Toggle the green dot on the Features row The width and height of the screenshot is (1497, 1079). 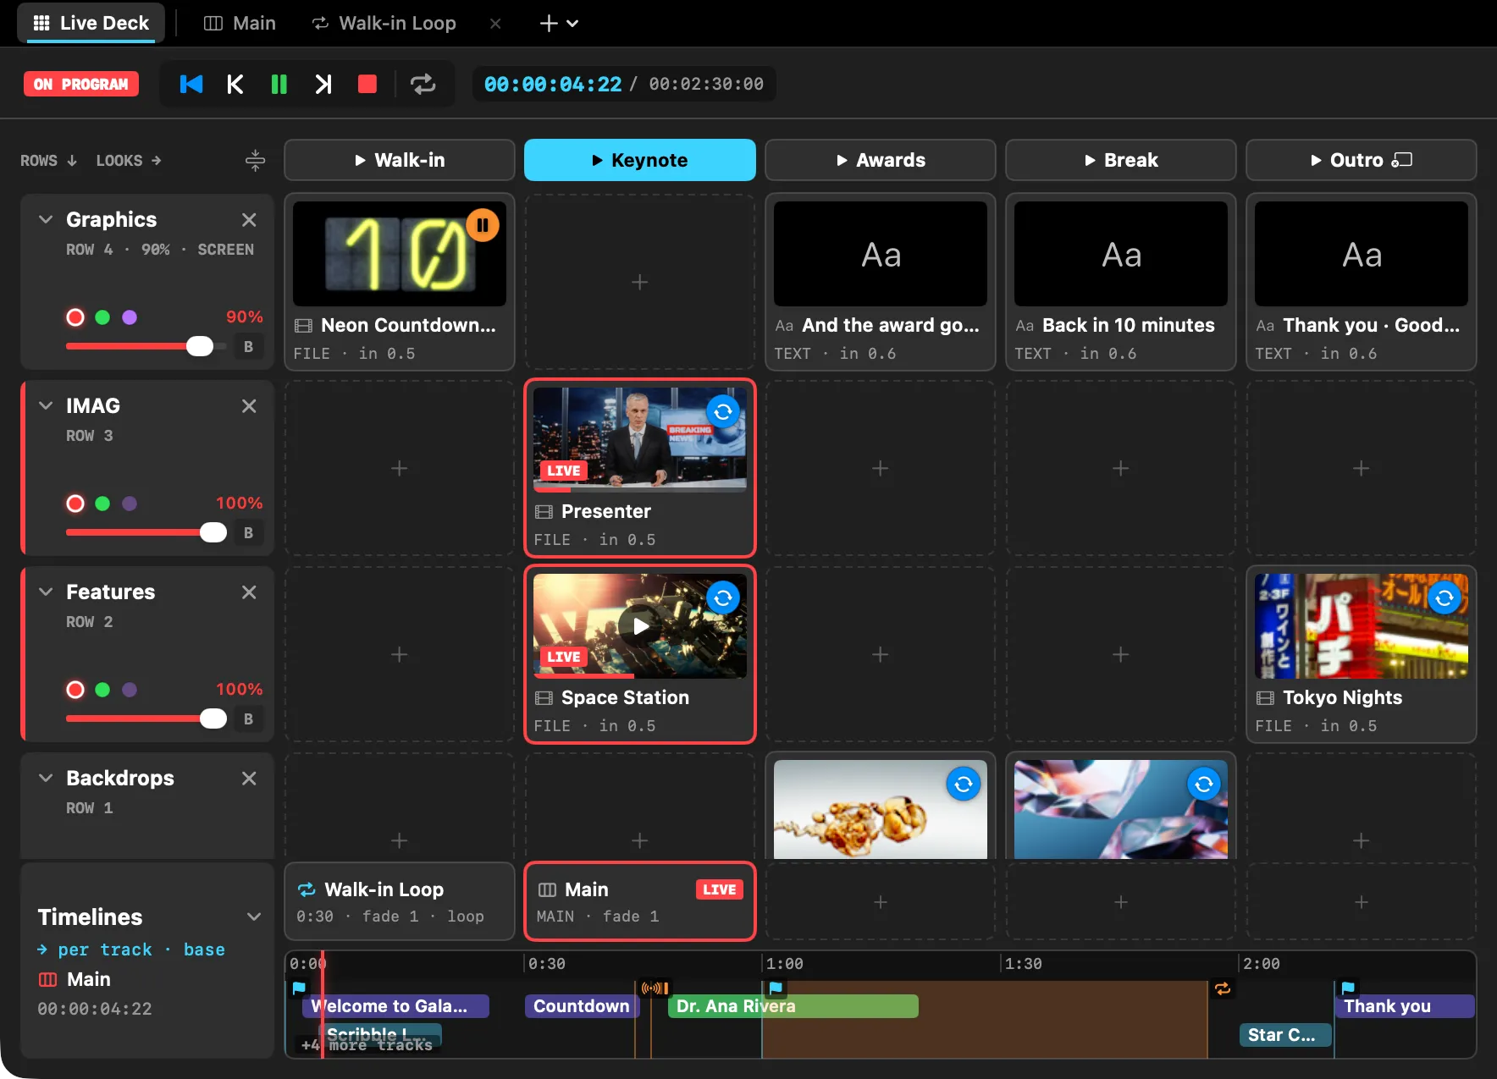pyautogui.click(x=102, y=690)
